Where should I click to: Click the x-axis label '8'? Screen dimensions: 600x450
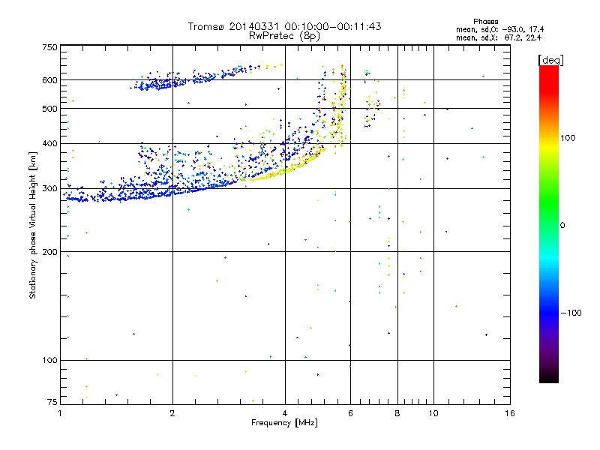click(x=397, y=413)
